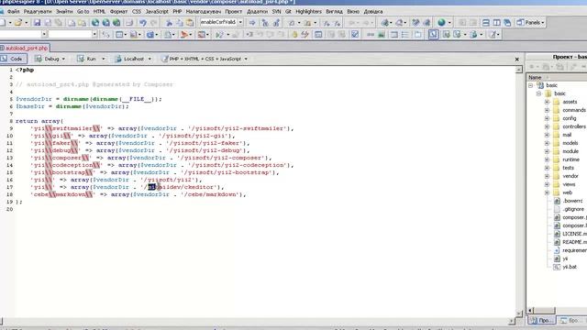587x330 pixels.
Task: Click the horizontal rule icon
Action: (371, 35)
